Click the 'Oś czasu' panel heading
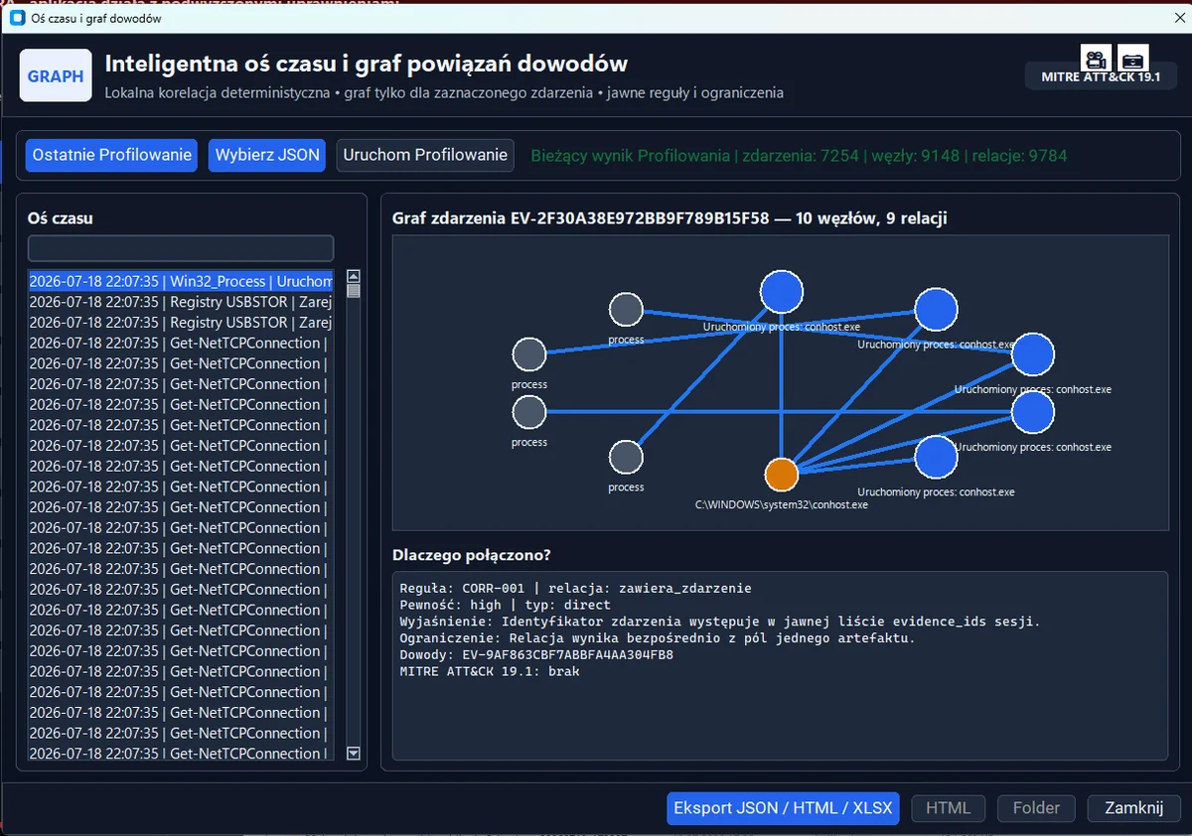 coord(61,218)
